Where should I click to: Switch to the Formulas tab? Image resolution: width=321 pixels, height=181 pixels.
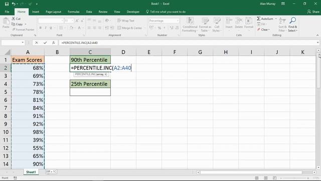coord(74,12)
